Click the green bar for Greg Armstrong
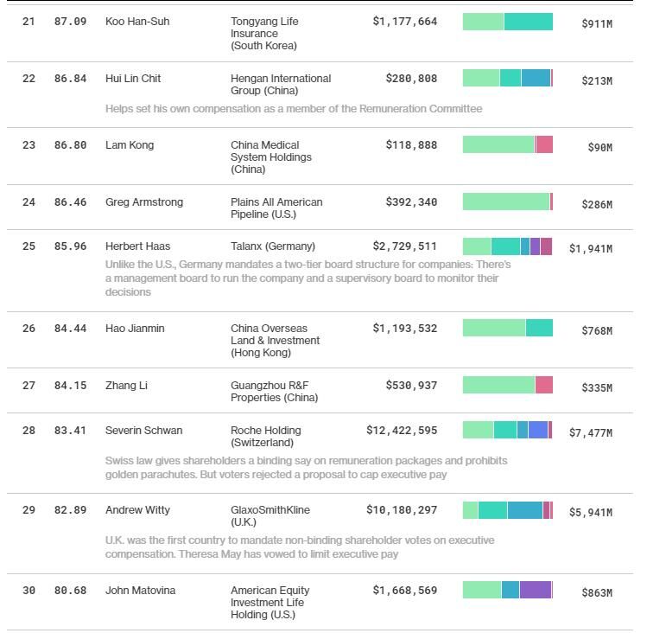This screenshot has width=666, height=633. point(505,201)
